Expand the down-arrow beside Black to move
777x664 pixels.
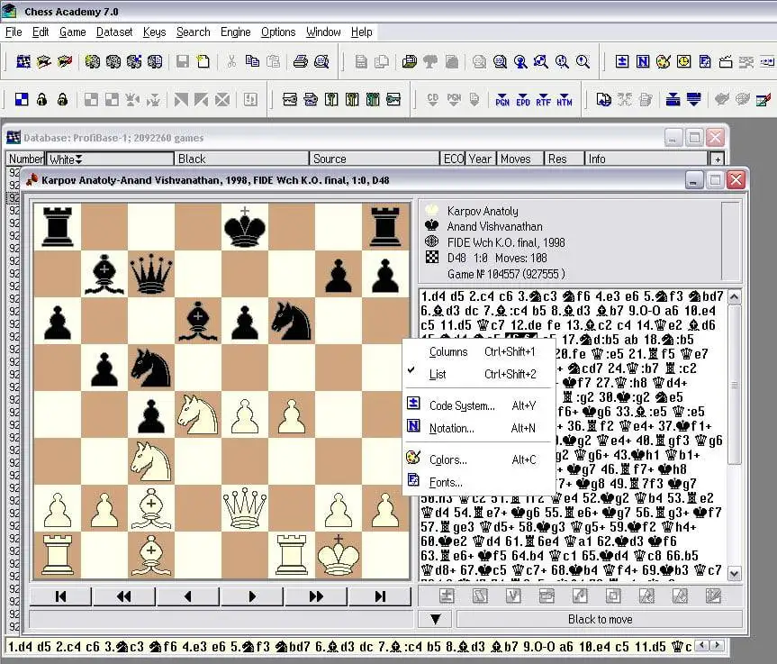pyautogui.click(x=435, y=619)
